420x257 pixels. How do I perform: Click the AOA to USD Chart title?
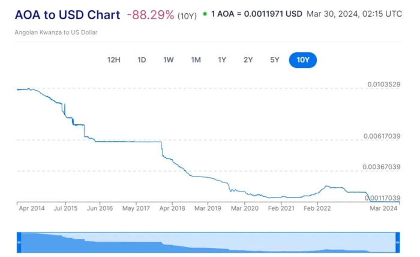[x=67, y=14]
